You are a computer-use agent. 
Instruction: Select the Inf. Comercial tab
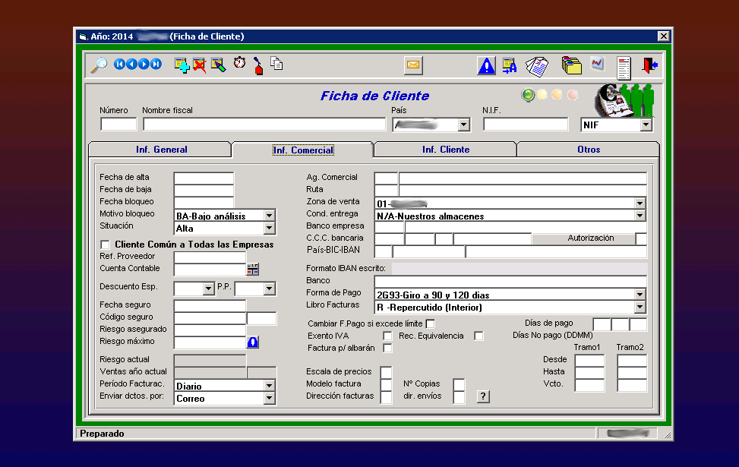[303, 150]
